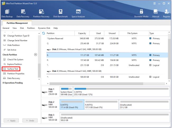This screenshot has width=172, height=128.
Task: Switch to the Partition Management tab
Action: pos(17,23)
